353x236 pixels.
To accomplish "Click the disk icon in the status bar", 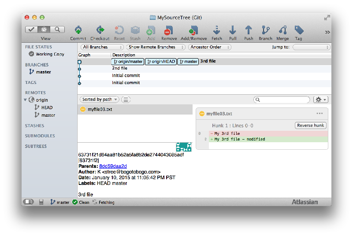I will [41, 202].
